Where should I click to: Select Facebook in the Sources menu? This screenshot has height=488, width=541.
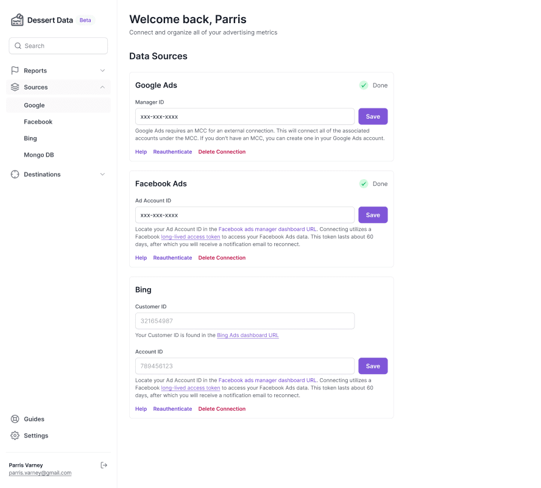pos(38,122)
